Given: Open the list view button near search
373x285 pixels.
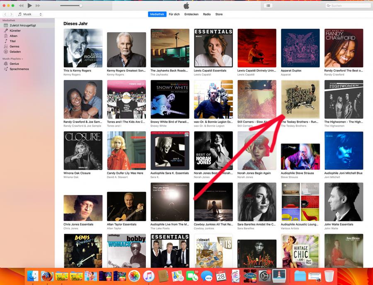Looking at the screenshot, I should tap(268, 5).
